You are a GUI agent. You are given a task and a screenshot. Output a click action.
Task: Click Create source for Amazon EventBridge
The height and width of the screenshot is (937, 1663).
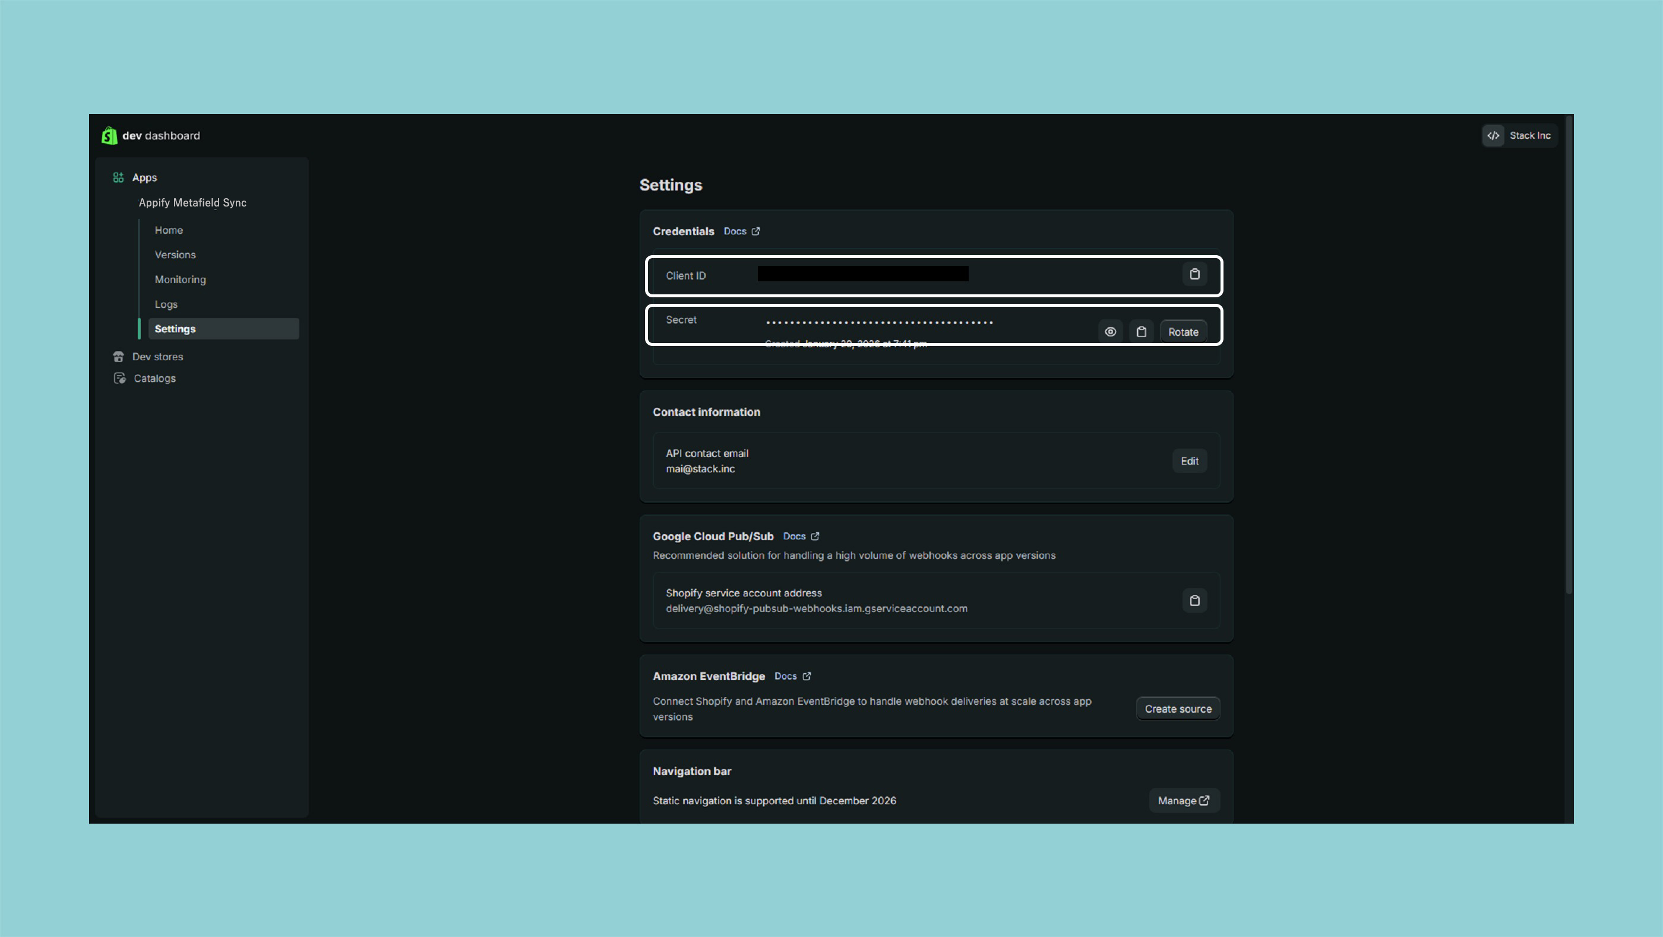[x=1178, y=709]
